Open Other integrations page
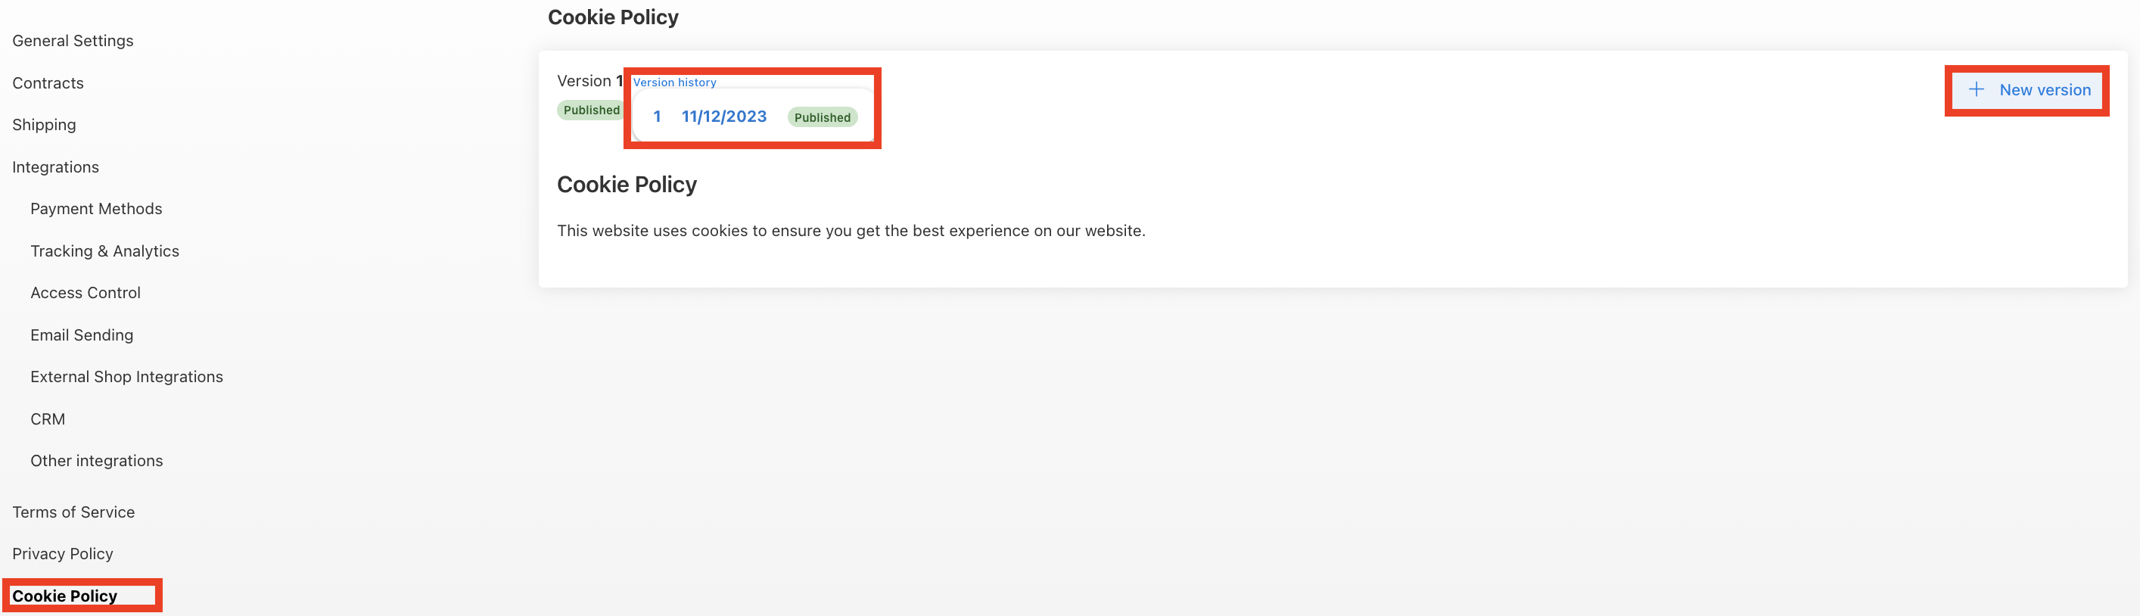2140x616 pixels. coord(96,461)
